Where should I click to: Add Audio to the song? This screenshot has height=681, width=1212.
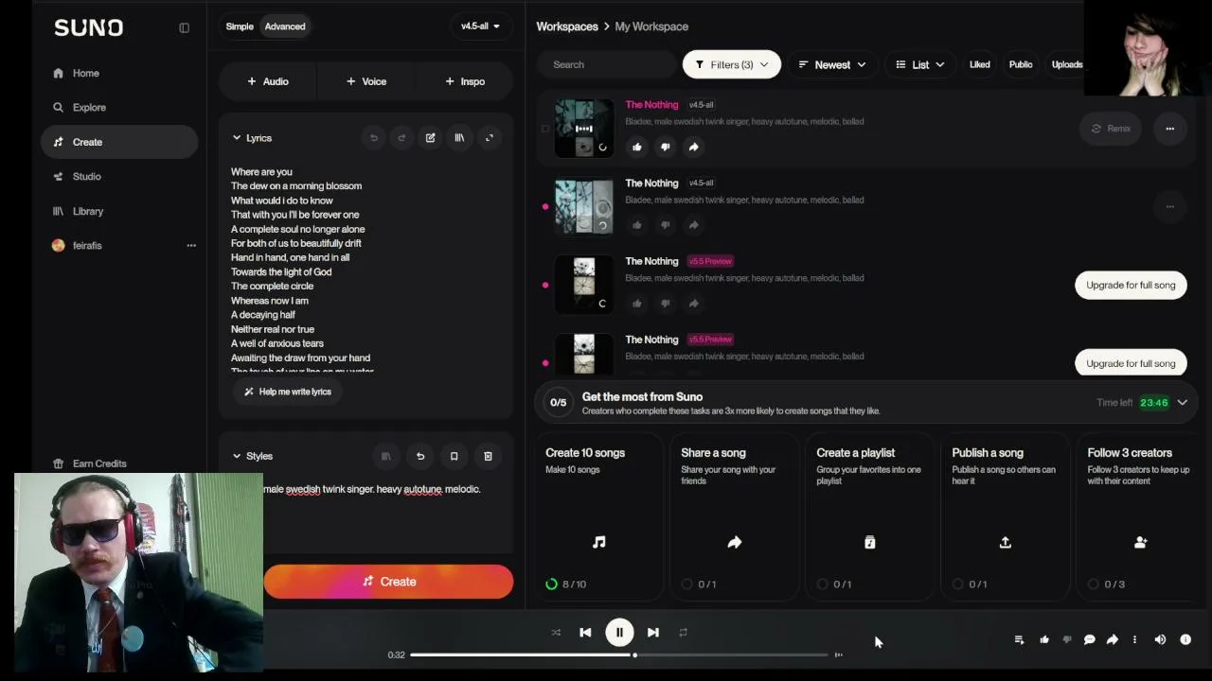[x=268, y=81]
